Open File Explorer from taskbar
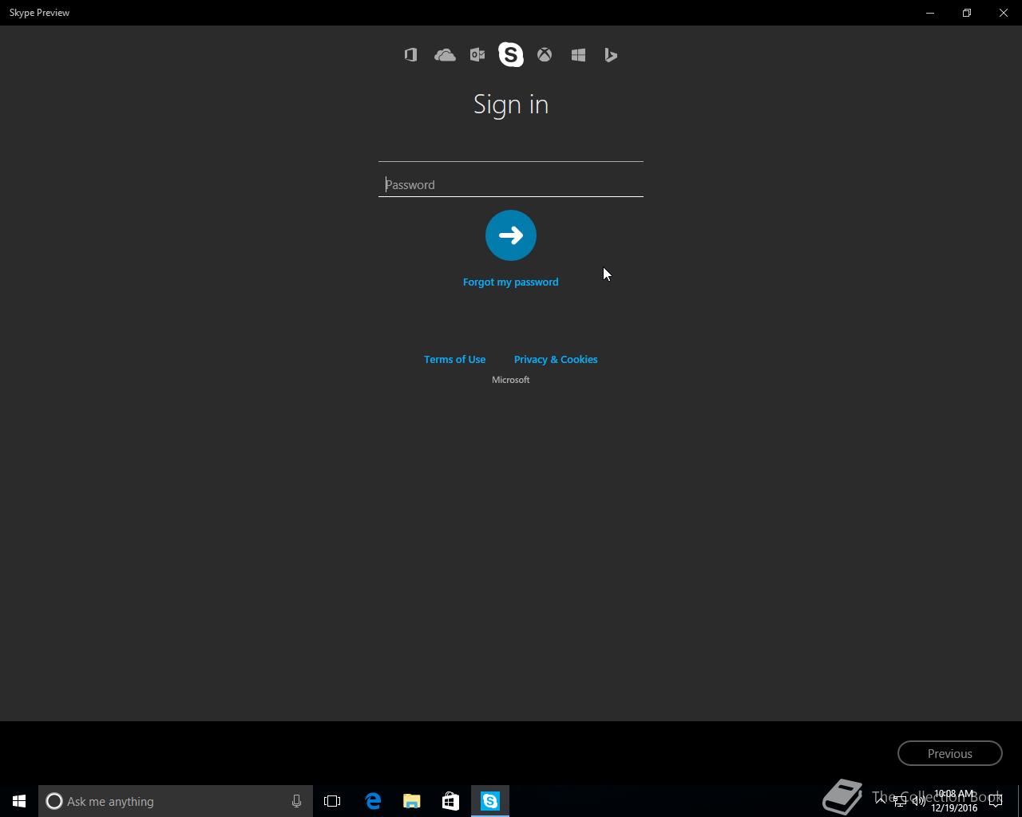Image resolution: width=1022 pixels, height=817 pixels. click(412, 801)
